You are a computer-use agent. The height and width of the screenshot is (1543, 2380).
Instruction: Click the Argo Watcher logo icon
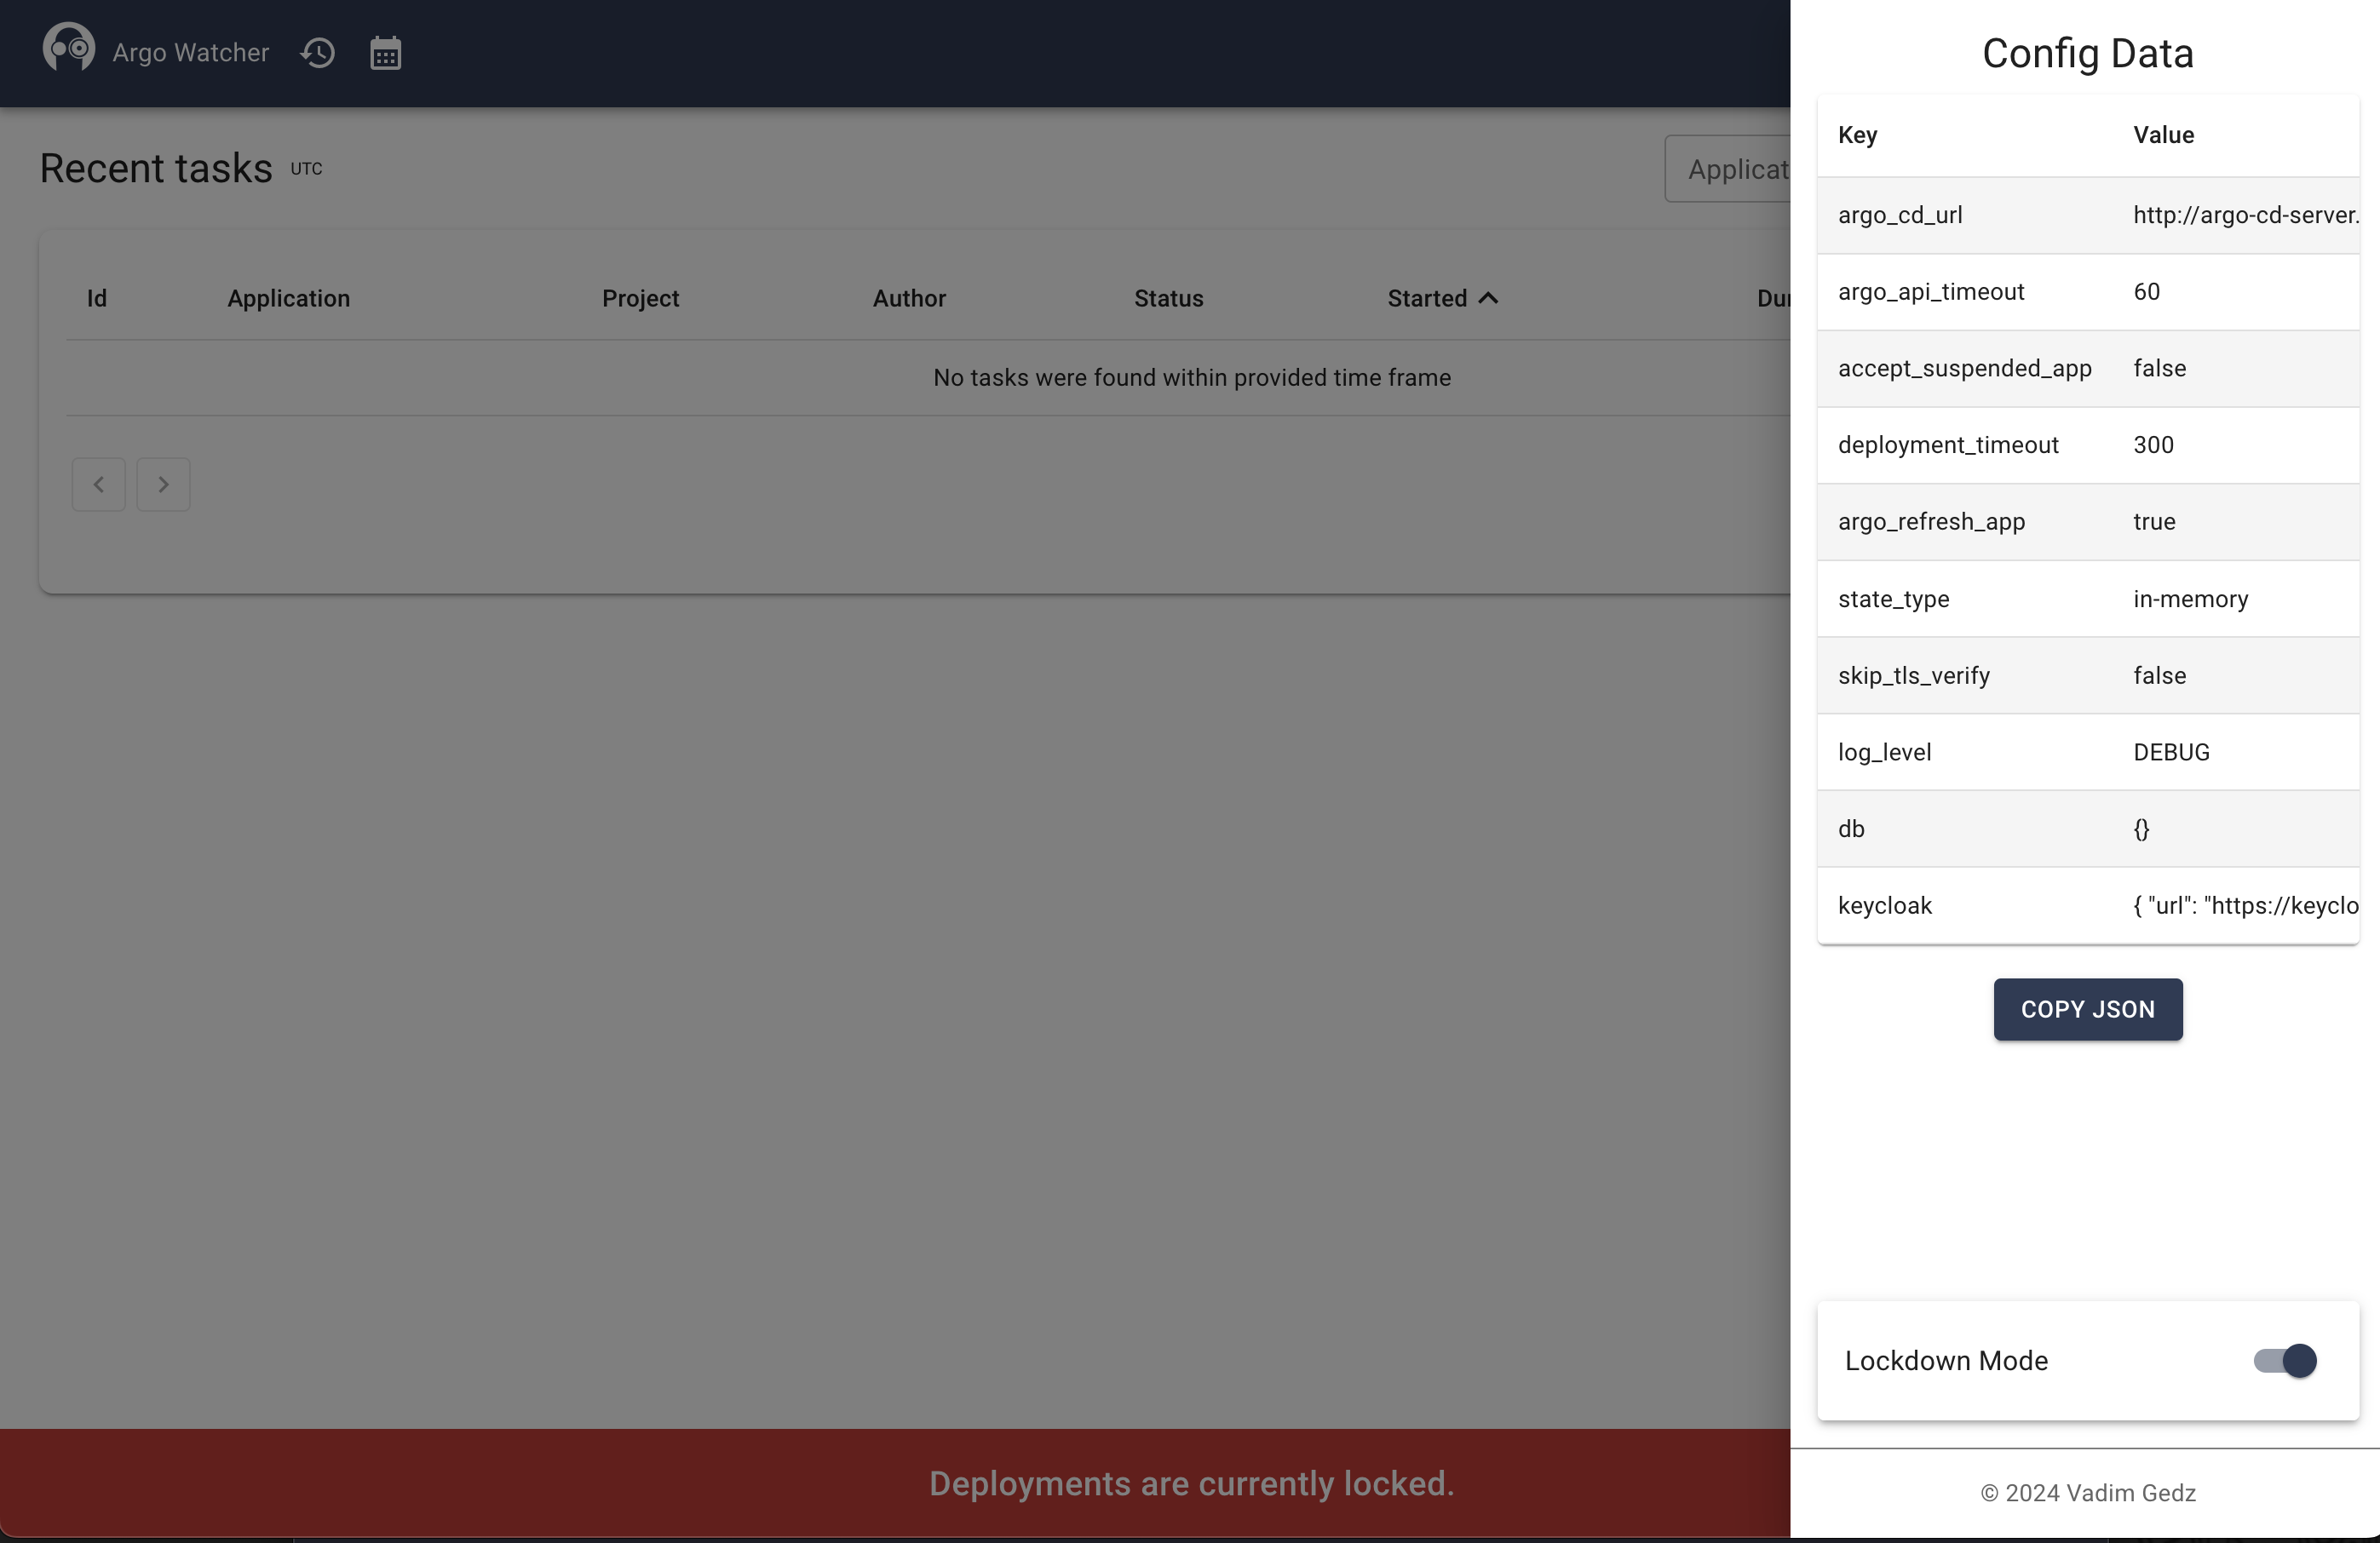(68, 48)
